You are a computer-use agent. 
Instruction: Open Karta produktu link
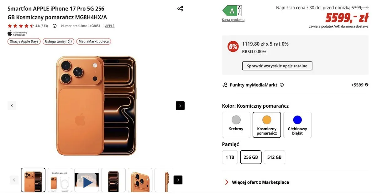tap(233, 20)
